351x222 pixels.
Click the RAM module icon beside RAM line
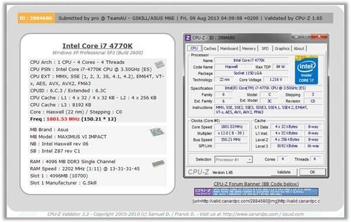pos(158,163)
